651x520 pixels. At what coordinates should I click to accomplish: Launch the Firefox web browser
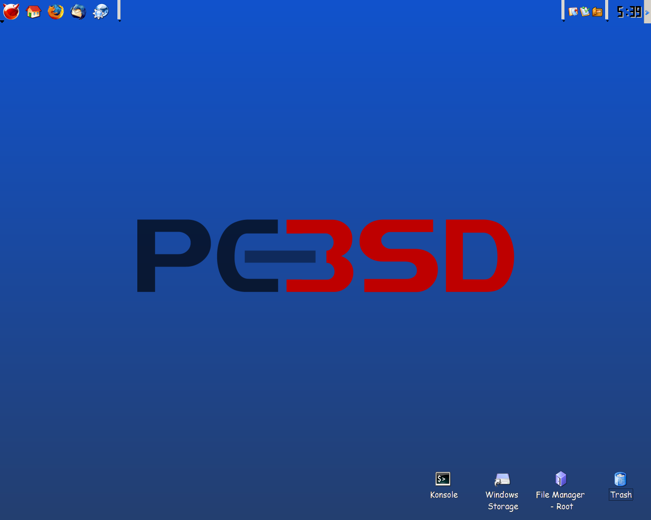(x=56, y=11)
